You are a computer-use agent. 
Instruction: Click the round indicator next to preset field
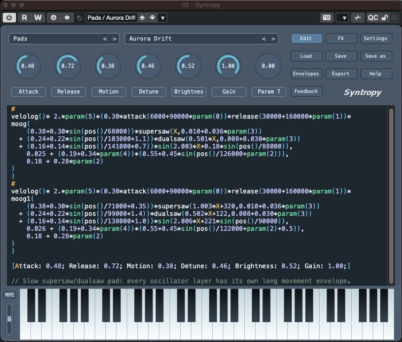click(x=80, y=18)
